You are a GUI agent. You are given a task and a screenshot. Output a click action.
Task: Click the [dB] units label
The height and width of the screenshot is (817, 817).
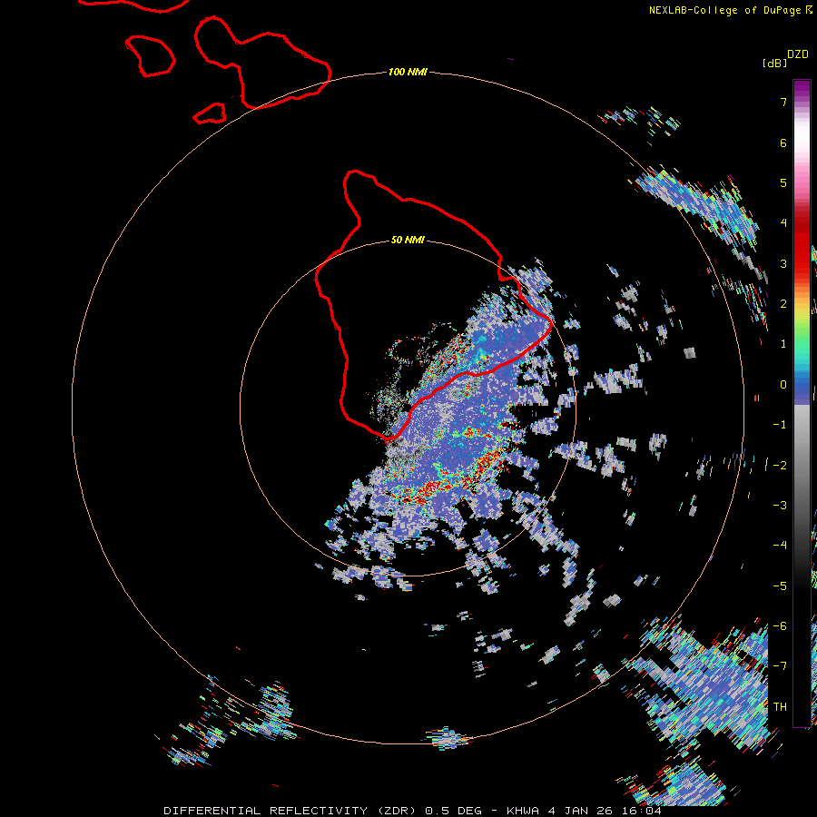click(x=774, y=63)
